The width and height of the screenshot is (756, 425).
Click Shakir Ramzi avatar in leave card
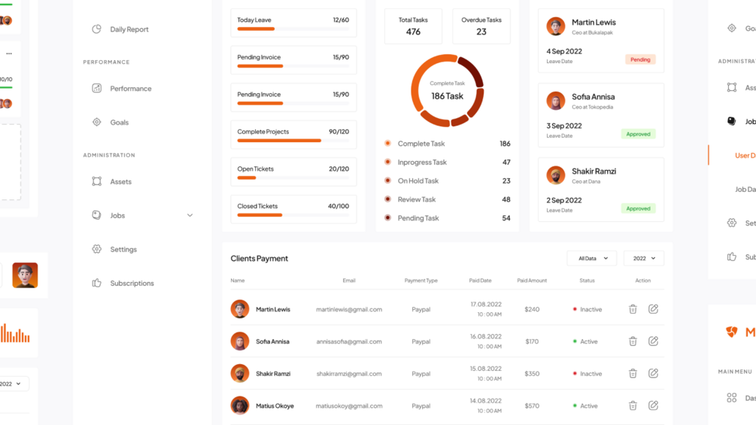coord(555,175)
